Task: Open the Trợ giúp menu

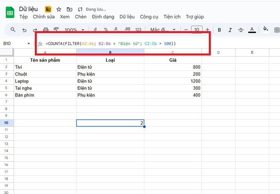Action: [195, 17]
